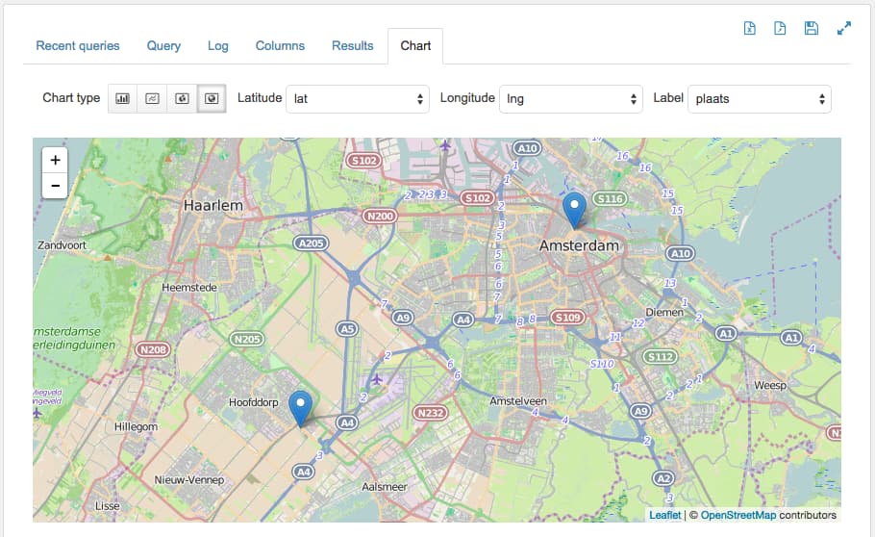Select the line chart type
This screenshot has height=537, width=875.
(x=152, y=98)
